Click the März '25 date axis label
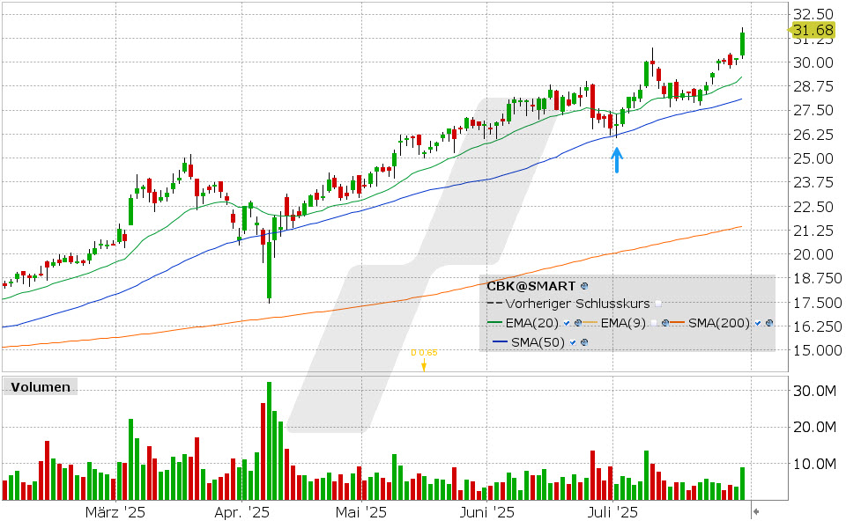This screenshot has height=528, width=846. coord(115,512)
